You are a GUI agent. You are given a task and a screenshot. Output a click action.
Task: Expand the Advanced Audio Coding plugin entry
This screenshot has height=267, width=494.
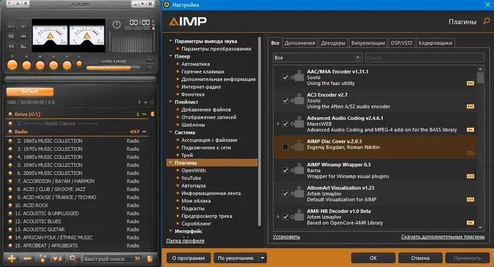(278, 123)
